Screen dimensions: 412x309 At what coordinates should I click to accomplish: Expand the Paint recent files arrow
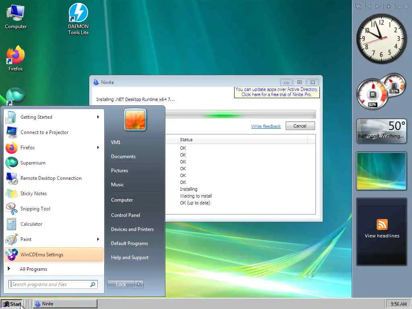98,239
